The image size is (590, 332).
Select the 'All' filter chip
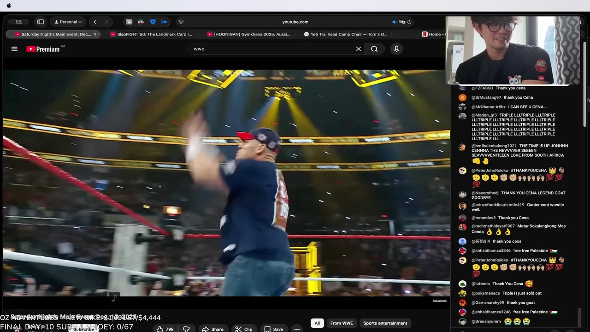click(317, 323)
